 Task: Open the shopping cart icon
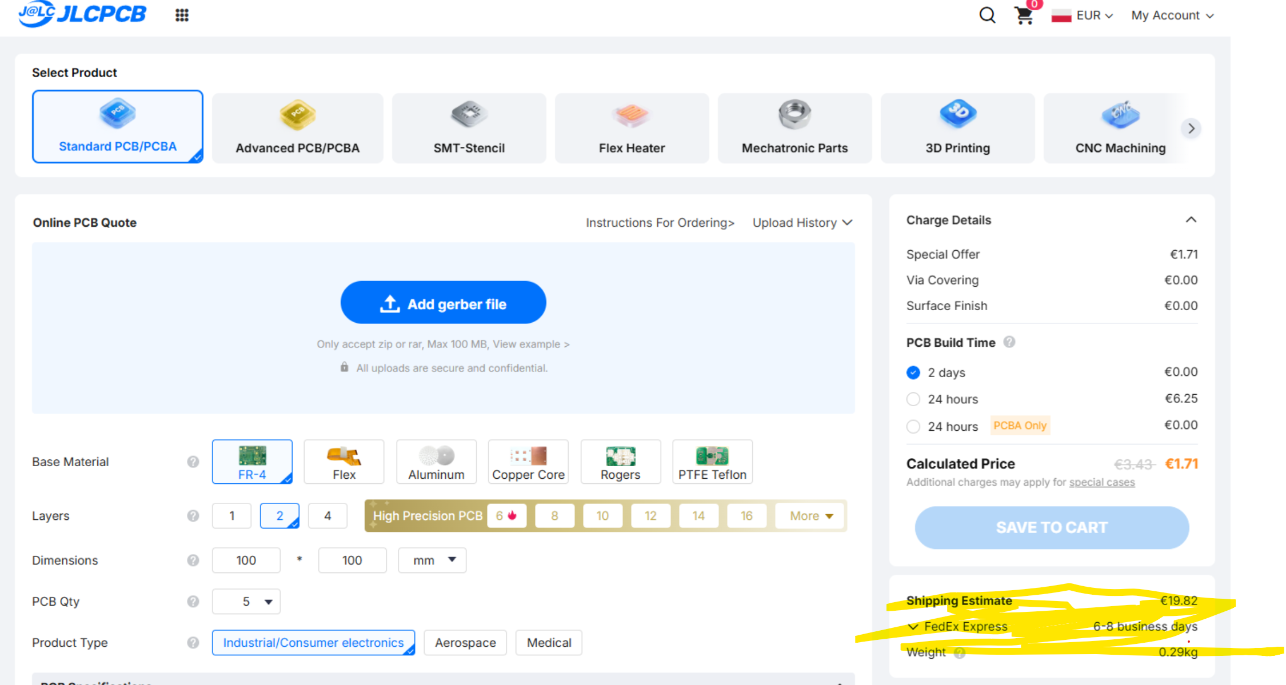pyautogui.click(x=1024, y=15)
